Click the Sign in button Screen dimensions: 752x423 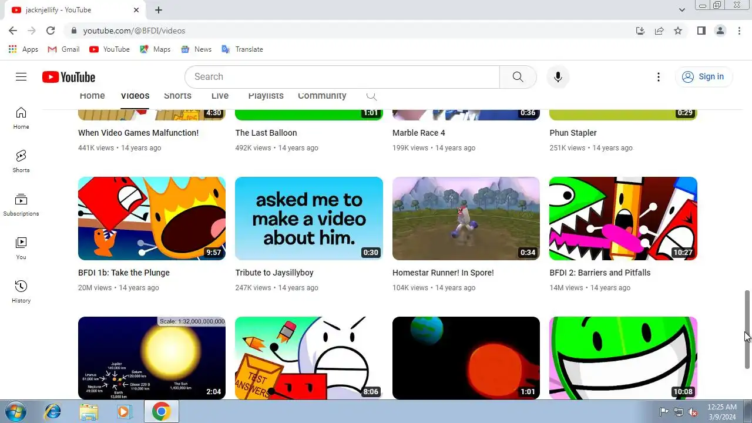click(704, 77)
